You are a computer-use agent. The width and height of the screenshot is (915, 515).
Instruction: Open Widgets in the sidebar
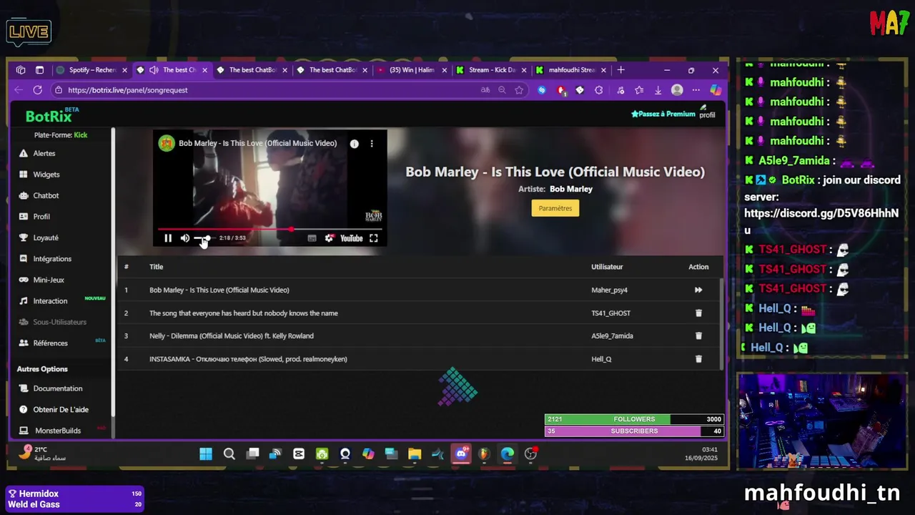[46, 175]
